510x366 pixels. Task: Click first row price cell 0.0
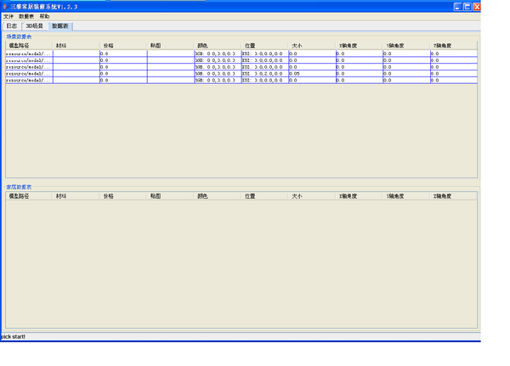click(122, 53)
